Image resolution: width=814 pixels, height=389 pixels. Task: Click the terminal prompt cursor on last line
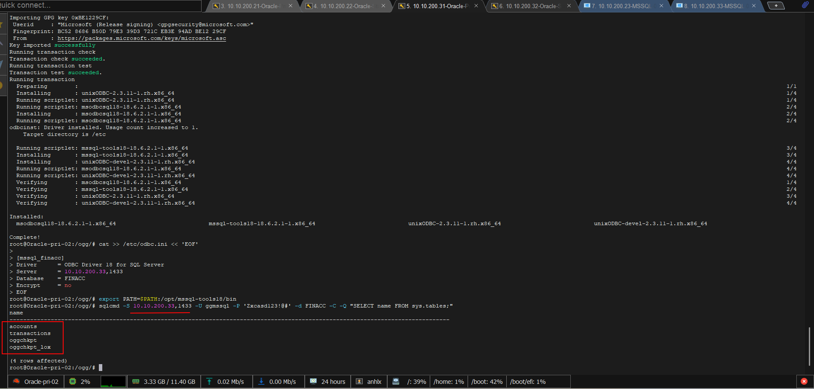pyautogui.click(x=101, y=368)
